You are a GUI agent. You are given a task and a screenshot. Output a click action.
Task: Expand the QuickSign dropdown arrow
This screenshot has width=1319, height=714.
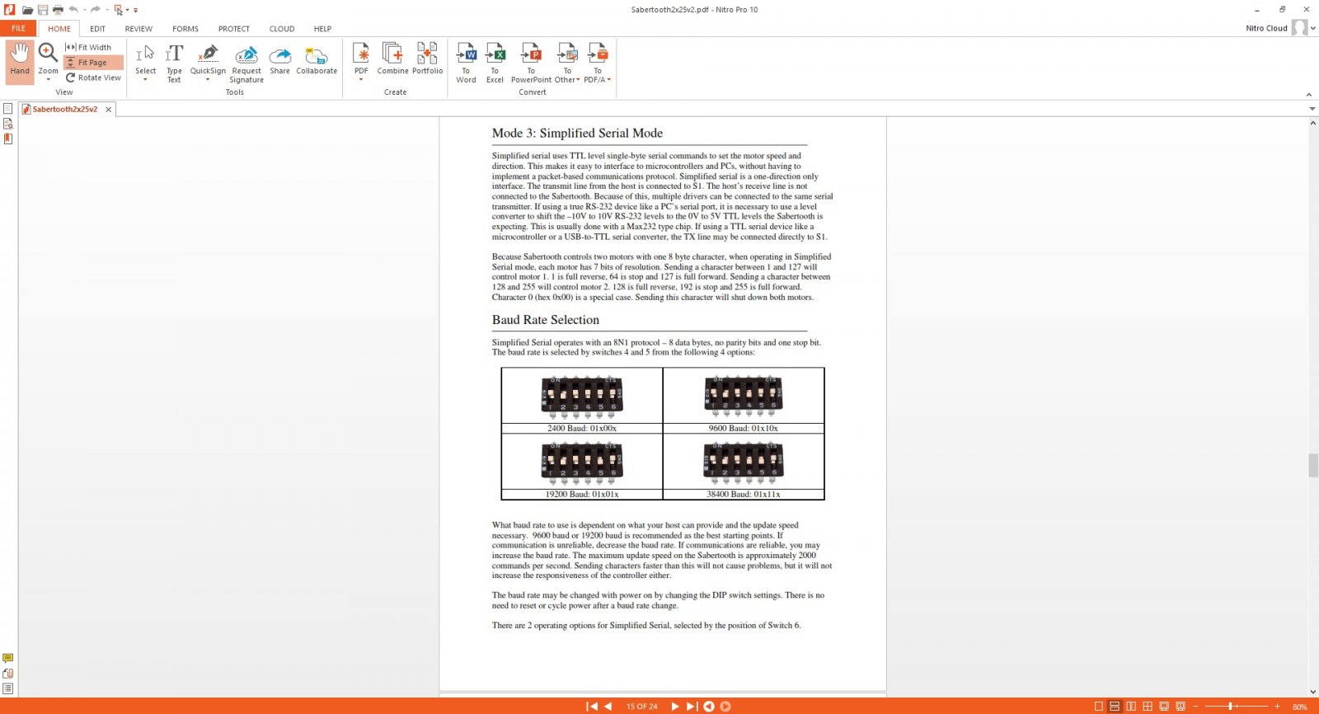point(208,80)
